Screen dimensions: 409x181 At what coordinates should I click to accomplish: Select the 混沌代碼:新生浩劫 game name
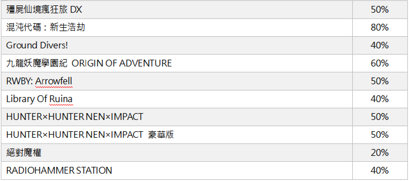[x=45, y=27]
